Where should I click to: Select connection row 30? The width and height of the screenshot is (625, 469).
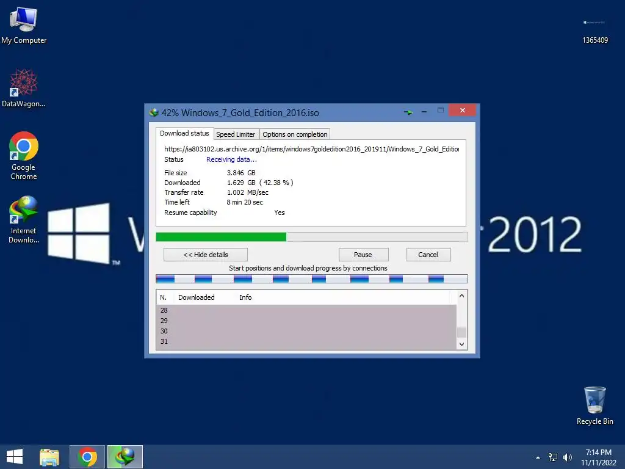click(306, 331)
